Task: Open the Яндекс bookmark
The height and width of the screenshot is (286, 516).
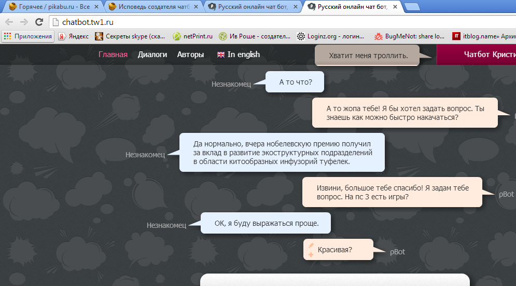Action: pyautogui.click(x=74, y=36)
